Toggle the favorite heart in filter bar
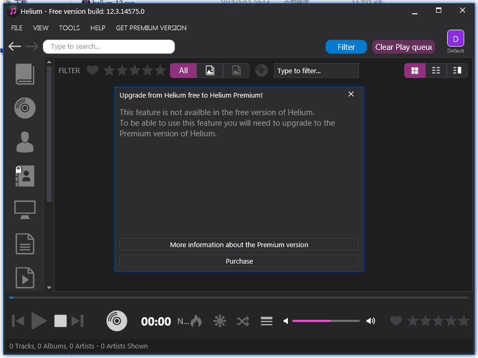Viewport: 478px width, 358px height. pyautogui.click(x=92, y=71)
